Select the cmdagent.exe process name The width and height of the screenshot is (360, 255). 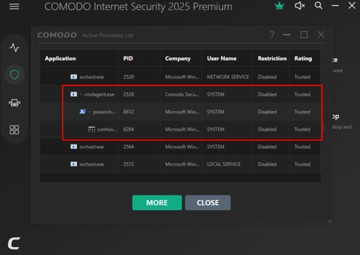99,95
